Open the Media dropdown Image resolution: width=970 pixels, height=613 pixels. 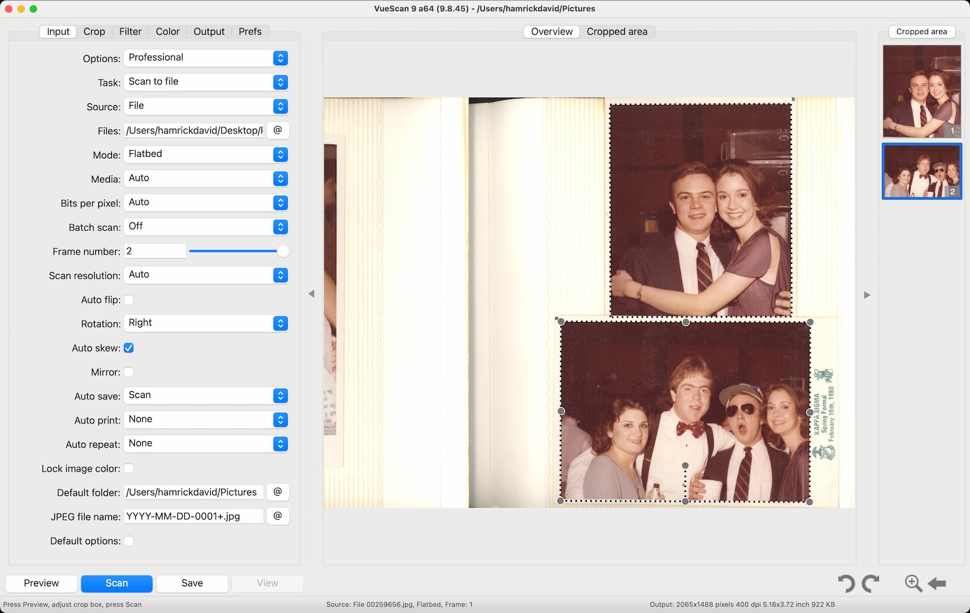point(206,179)
